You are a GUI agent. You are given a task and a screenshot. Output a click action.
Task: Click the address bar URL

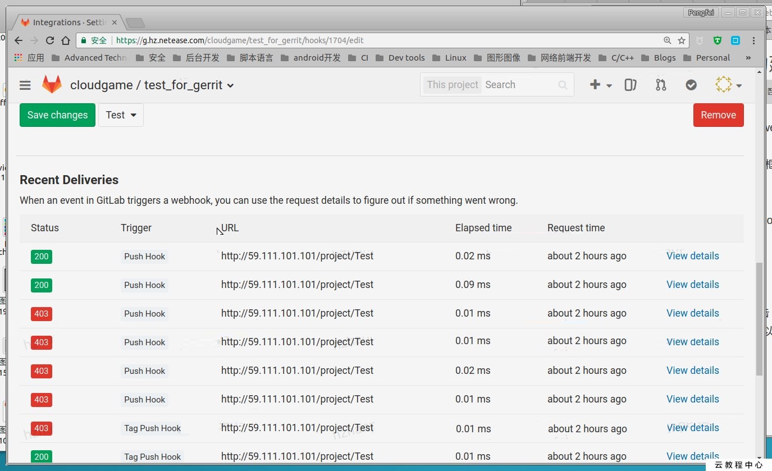tap(240, 40)
